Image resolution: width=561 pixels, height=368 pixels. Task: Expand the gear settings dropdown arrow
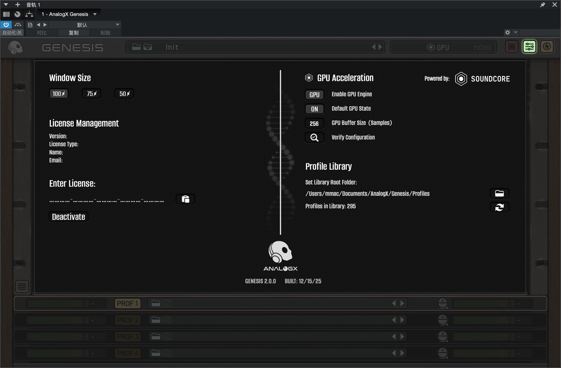(515, 32)
